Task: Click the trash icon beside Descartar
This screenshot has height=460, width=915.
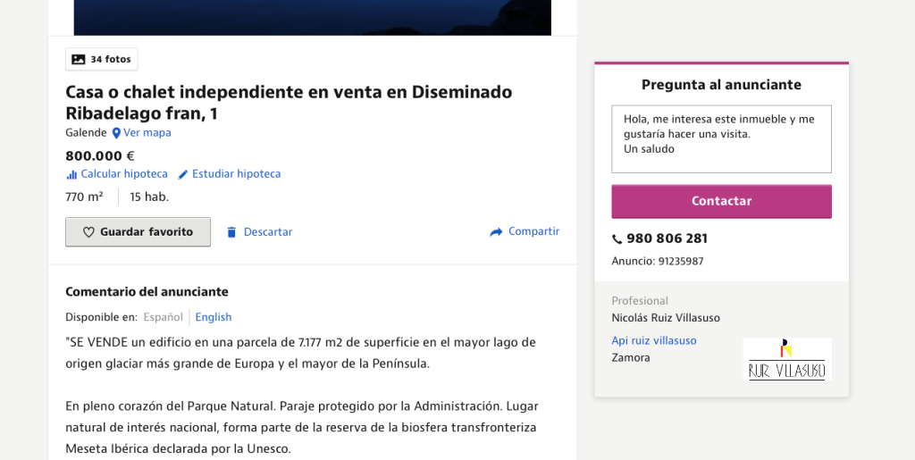Action: (231, 232)
